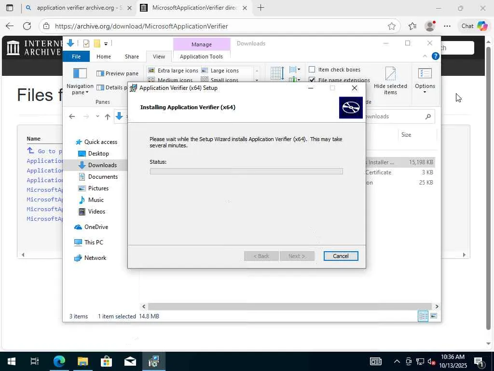Switch to large thumbnails view in status bar
The width and height of the screenshot is (494, 371).
point(434,316)
